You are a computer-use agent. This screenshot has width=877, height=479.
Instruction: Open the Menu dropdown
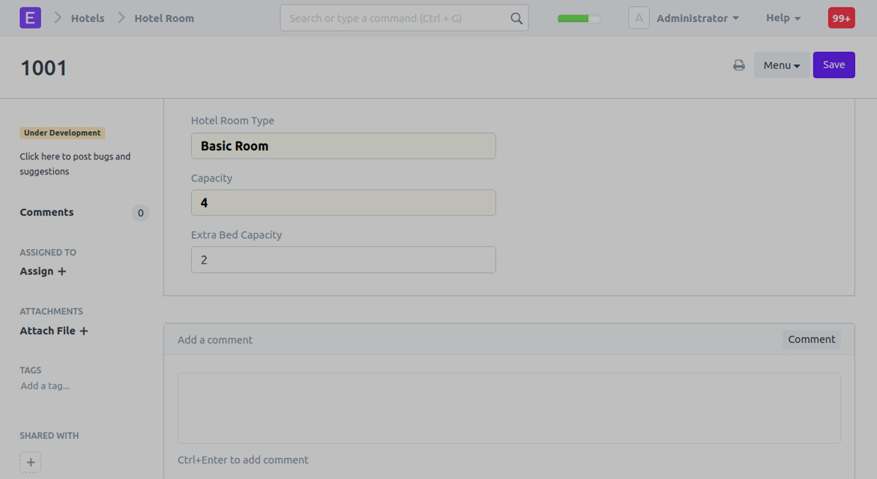[781, 65]
